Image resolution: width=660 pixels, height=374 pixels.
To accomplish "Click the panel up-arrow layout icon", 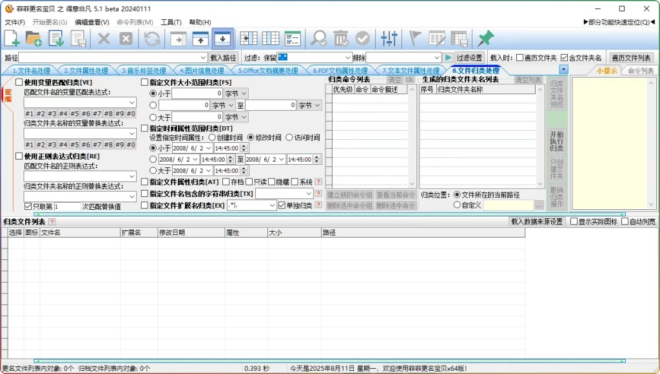I will 200,39.
